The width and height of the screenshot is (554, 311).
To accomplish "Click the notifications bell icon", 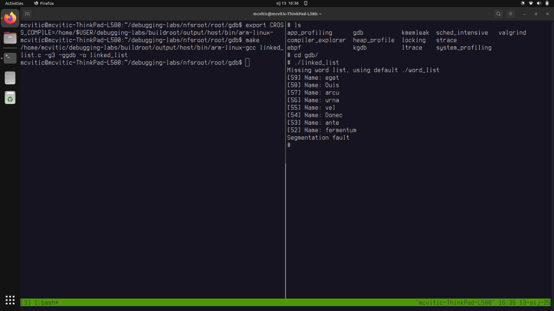I will click(306, 3).
